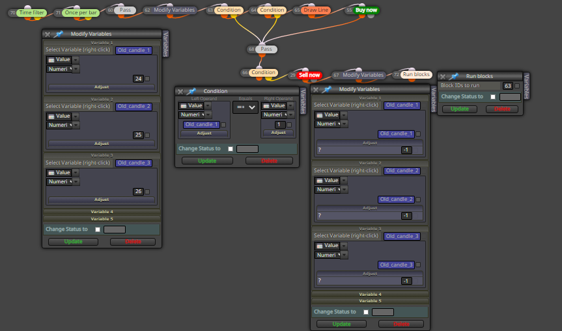Toggle checkbox next to value 26
The image size is (562, 331).
(147, 192)
